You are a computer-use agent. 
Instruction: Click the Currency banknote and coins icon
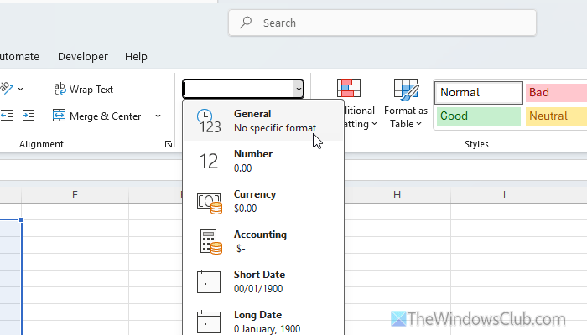210,203
